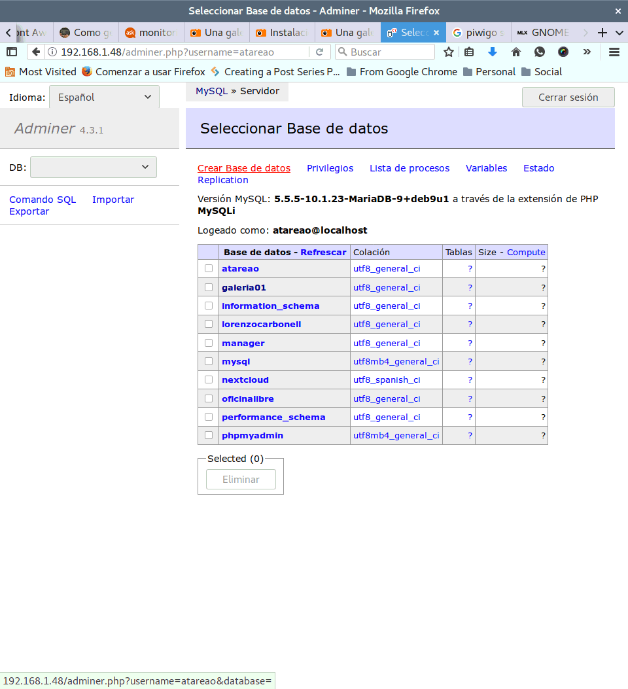Click utf8_spanish_ci collation for nextcloud
Viewport: 628px width, 689px height.
point(387,380)
